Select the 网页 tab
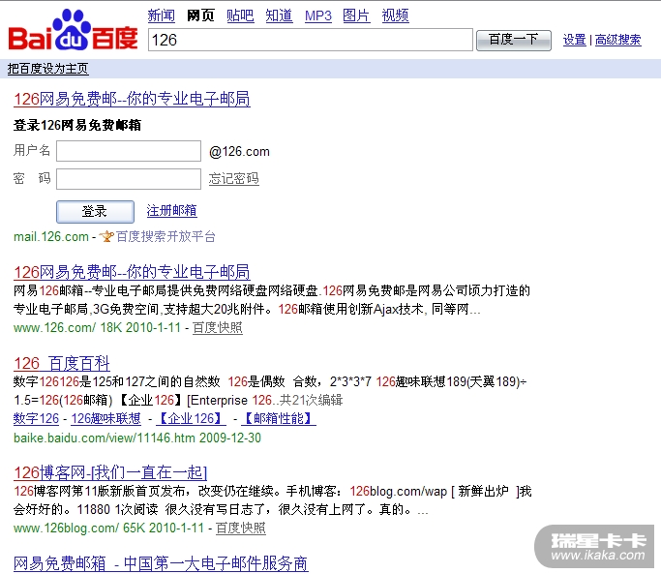This screenshot has height=574, width=661. pos(200,15)
